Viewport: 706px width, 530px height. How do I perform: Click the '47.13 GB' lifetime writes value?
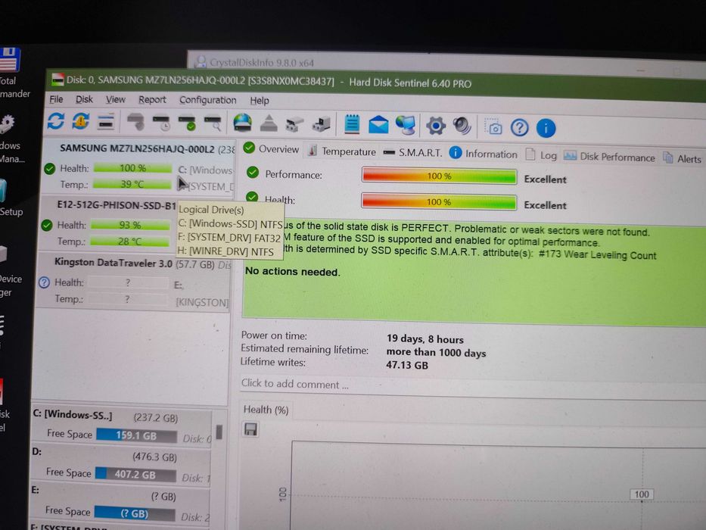[407, 365]
